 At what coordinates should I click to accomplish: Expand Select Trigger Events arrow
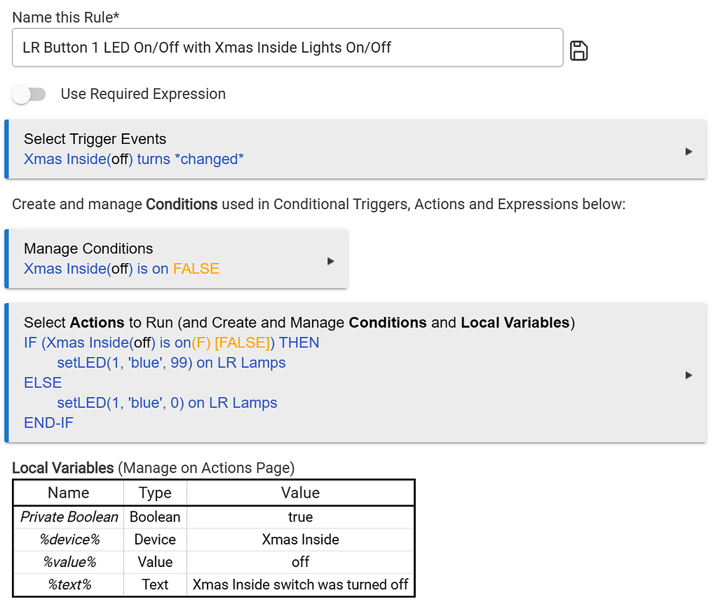(689, 151)
